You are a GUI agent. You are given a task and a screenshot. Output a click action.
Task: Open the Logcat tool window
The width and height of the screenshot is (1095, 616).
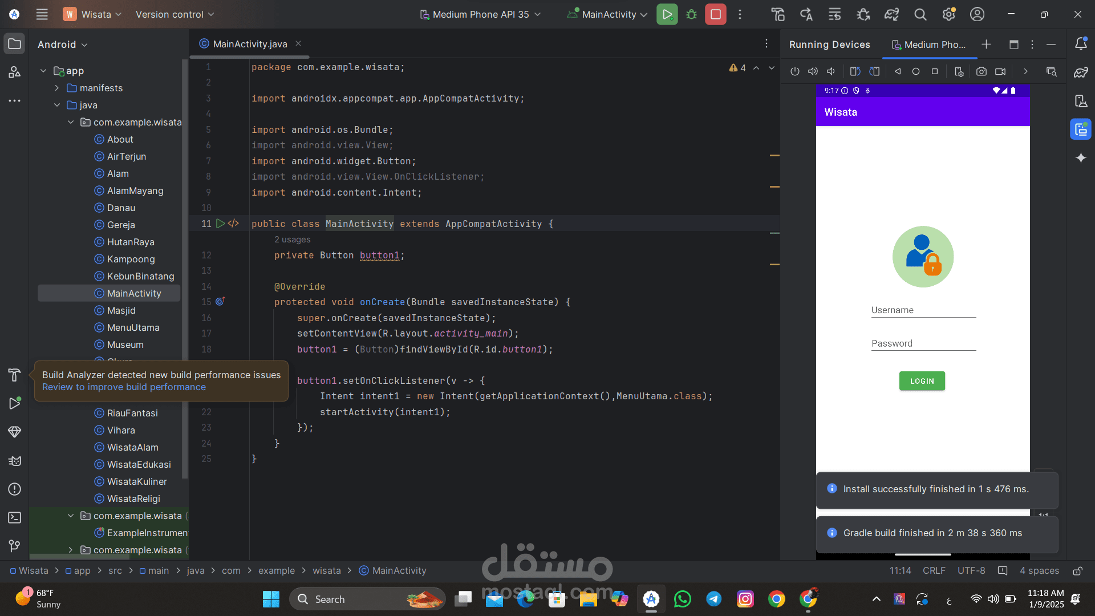(x=15, y=461)
